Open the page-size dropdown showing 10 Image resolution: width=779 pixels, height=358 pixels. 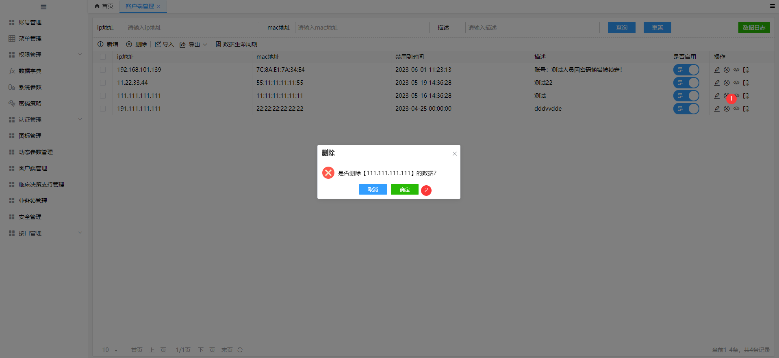tap(110, 350)
